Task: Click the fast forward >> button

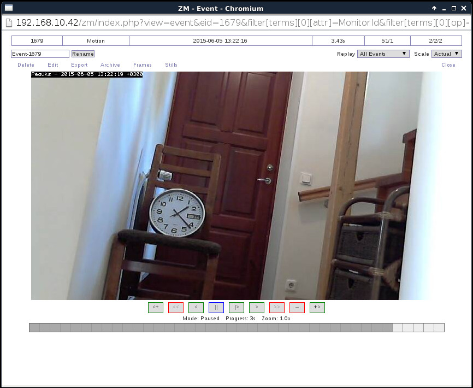Action: coord(277,307)
